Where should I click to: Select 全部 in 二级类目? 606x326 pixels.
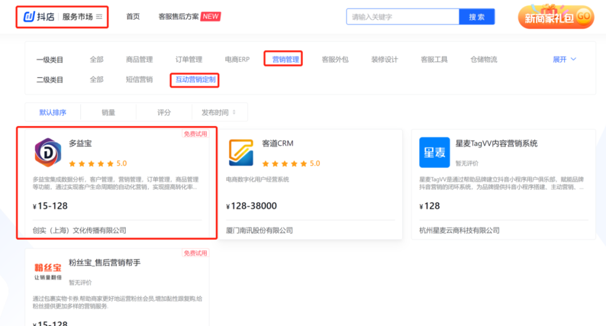point(97,80)
